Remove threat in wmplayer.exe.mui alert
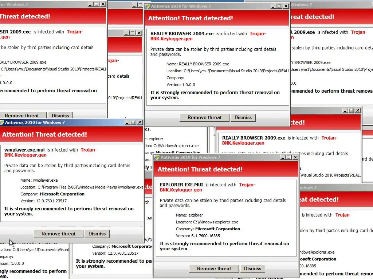373x279 pixels. (59, 234)
